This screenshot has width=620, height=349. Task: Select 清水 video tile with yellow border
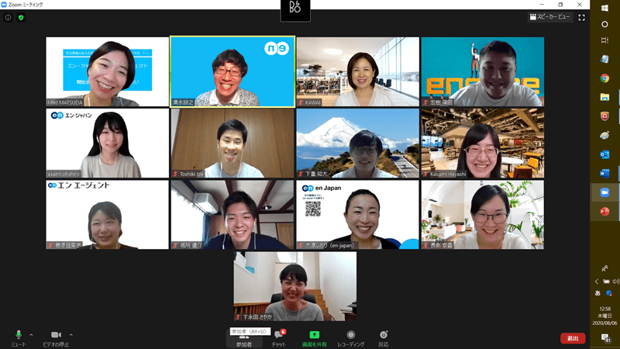pos(232,71)
